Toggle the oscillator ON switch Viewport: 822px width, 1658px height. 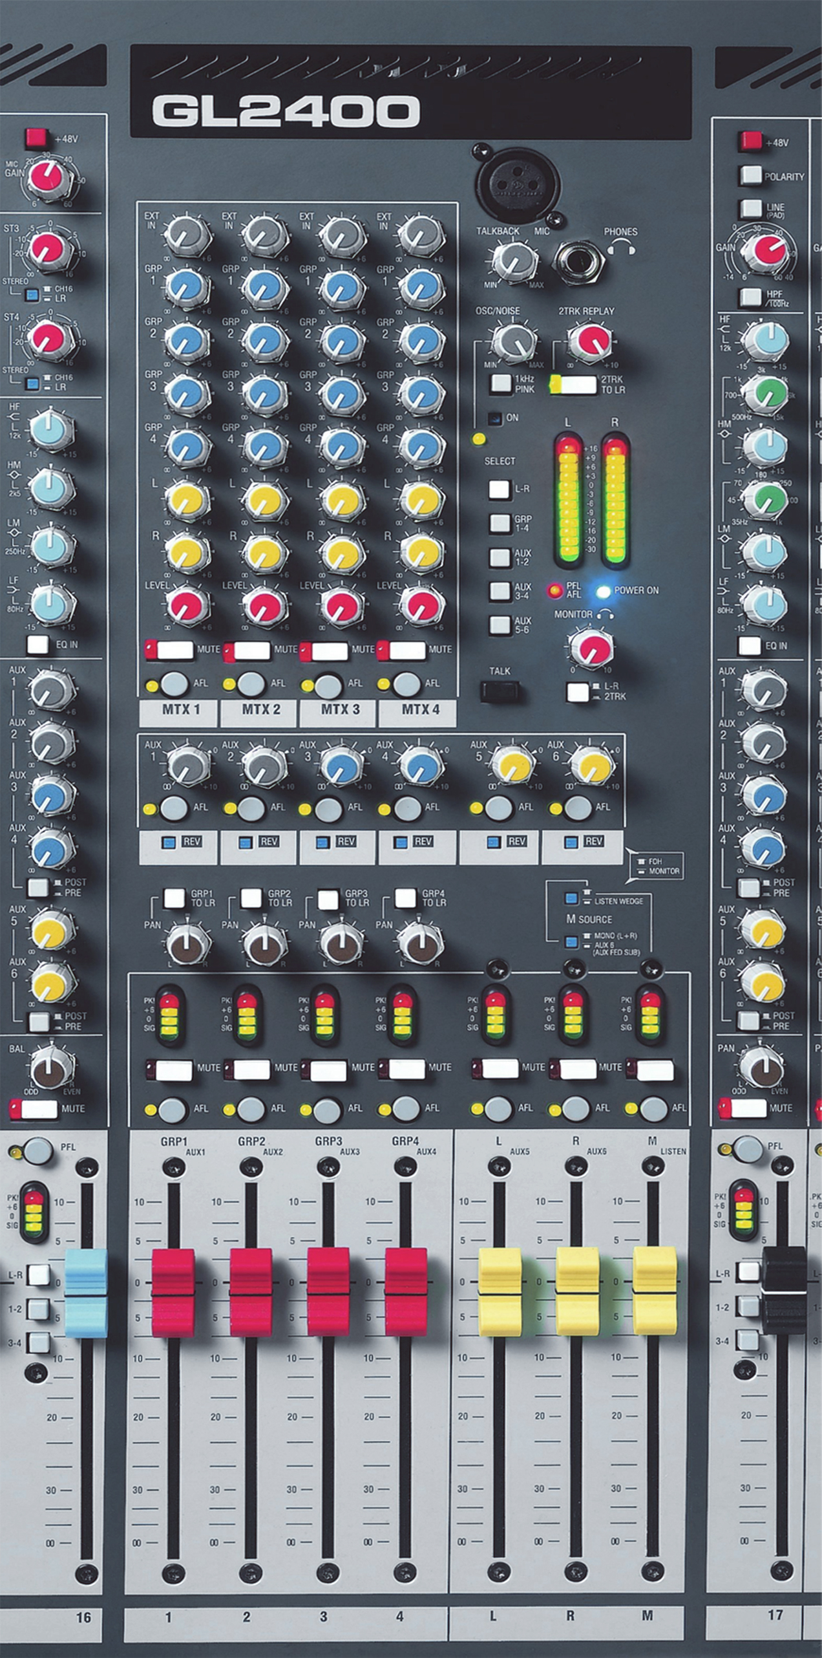496,418
